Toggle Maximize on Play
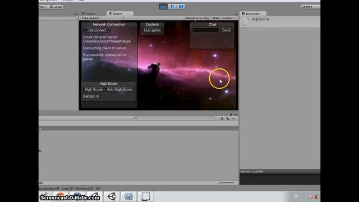Image resolution: width=359 pixels, height=202 pixels. click(x=197, y=18)
